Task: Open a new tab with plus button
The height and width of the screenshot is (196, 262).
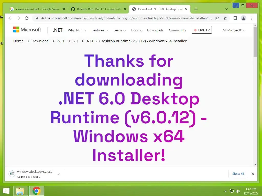Action: [x=196, y=9]
